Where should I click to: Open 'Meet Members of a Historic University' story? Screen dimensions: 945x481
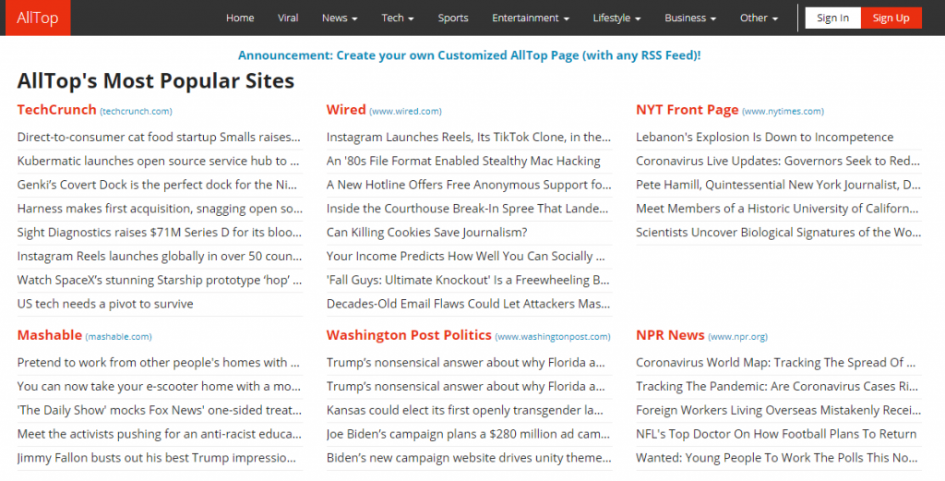point(777,209)
